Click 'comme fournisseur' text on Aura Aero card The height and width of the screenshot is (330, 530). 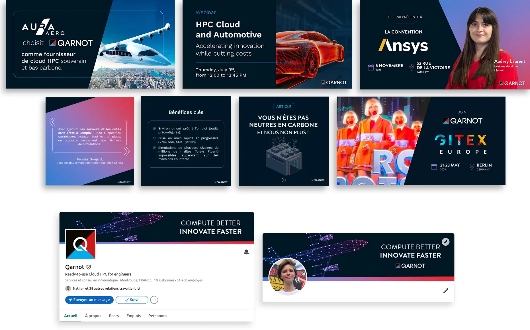[48, 54]
